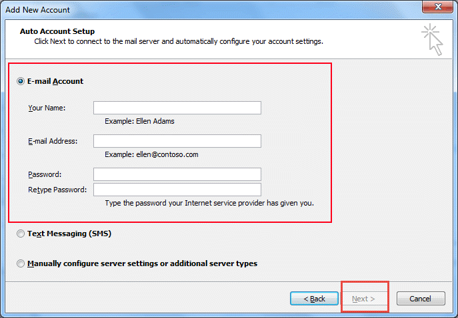
Task: Click into the Your Name field
Action: click(177, 108)
